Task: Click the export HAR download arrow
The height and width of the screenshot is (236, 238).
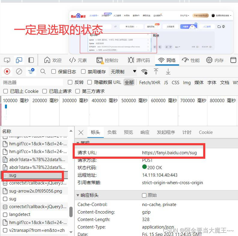Action: (168, 72)
